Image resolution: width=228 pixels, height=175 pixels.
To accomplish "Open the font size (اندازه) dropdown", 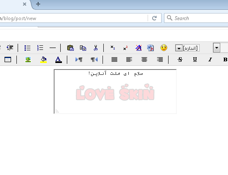I will pyautogui.click(x=187, y=48).
